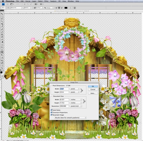143x141 pixels.
Task: Click the Ps application icon
Action: (x=3, y=4)
